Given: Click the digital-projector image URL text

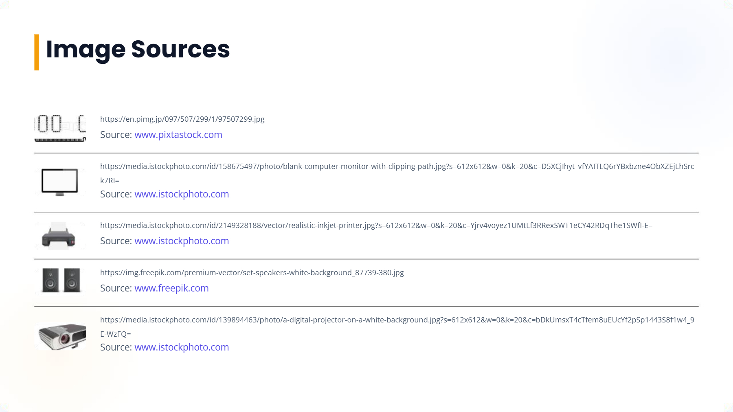Looking at the screenshot, I should 397,320.
